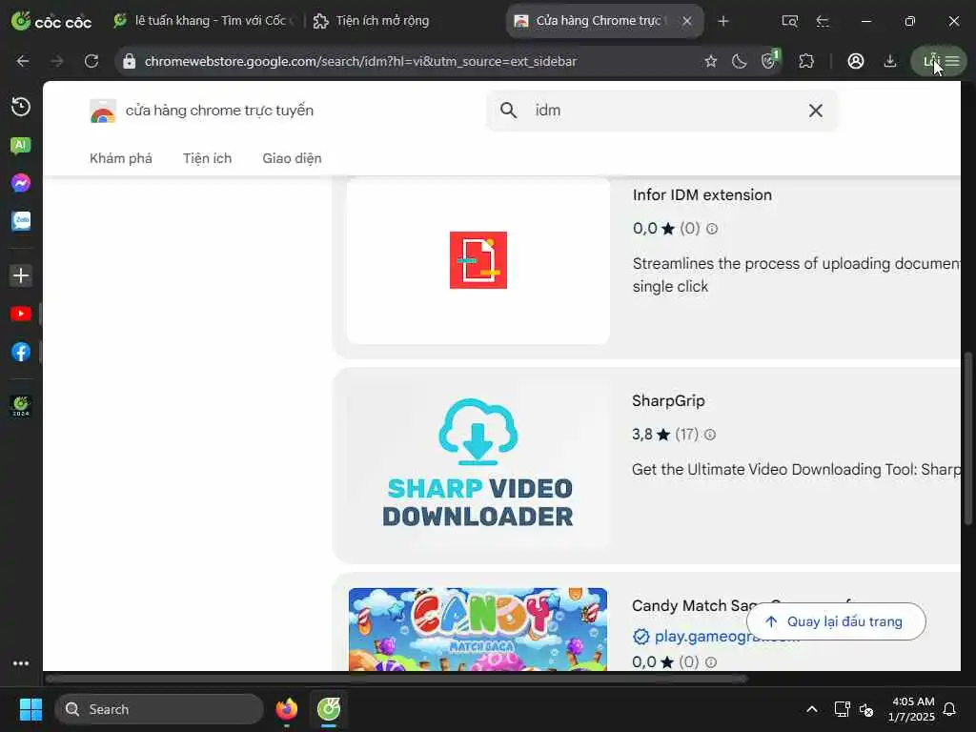Open the SharpGrip extension title

[x=668, y=401]
